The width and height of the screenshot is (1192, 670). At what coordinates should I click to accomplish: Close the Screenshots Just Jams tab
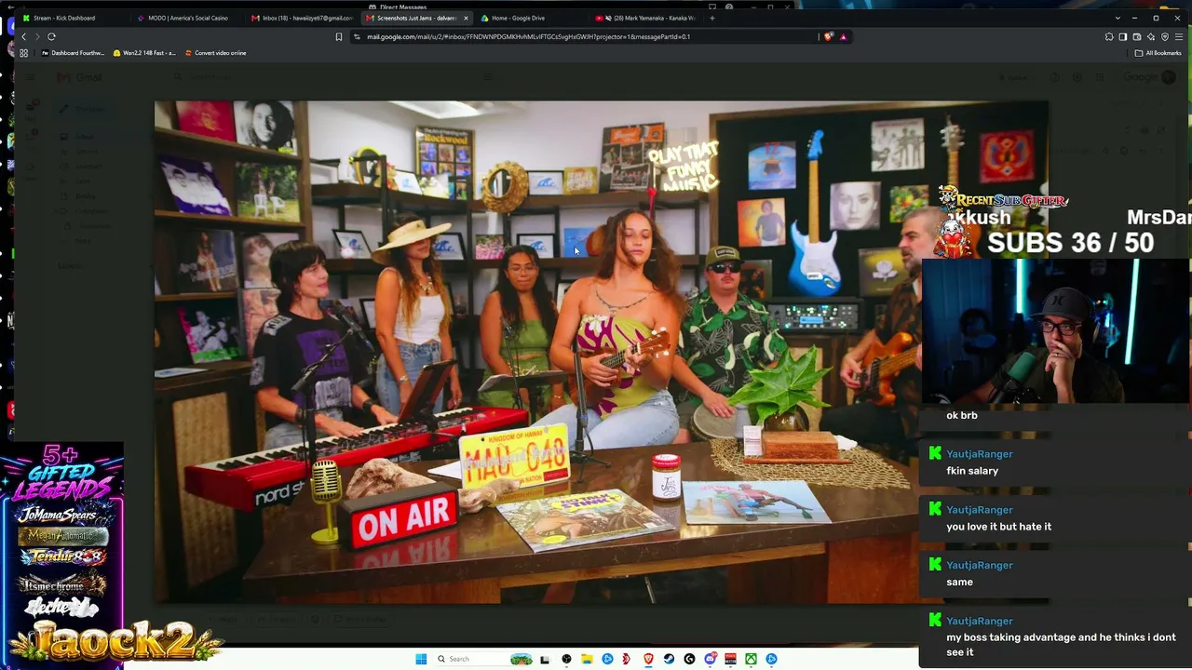tap(466, 18)
